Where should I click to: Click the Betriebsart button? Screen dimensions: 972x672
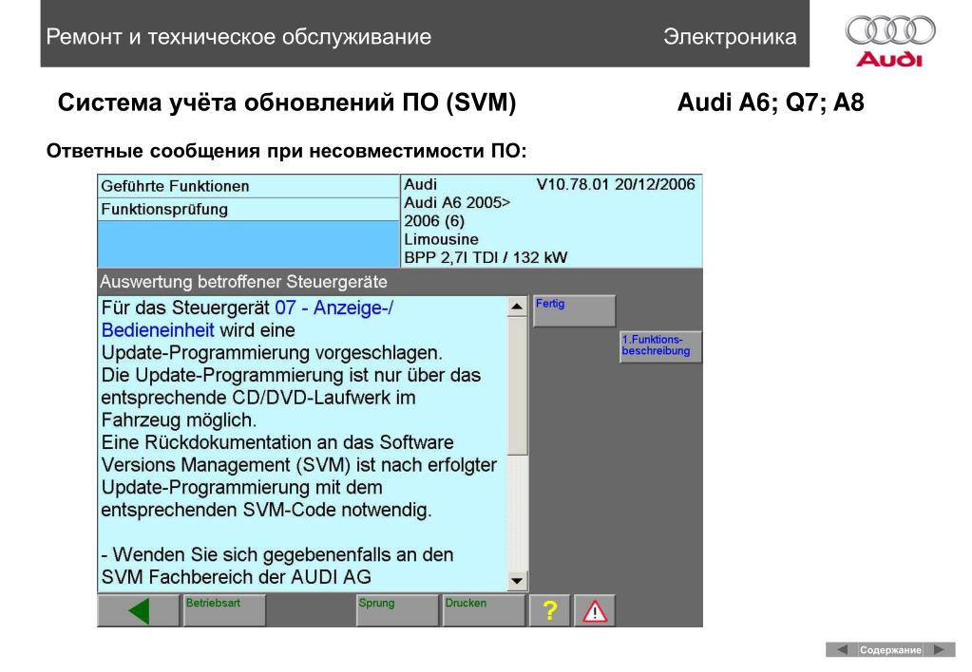pos(224,610)
